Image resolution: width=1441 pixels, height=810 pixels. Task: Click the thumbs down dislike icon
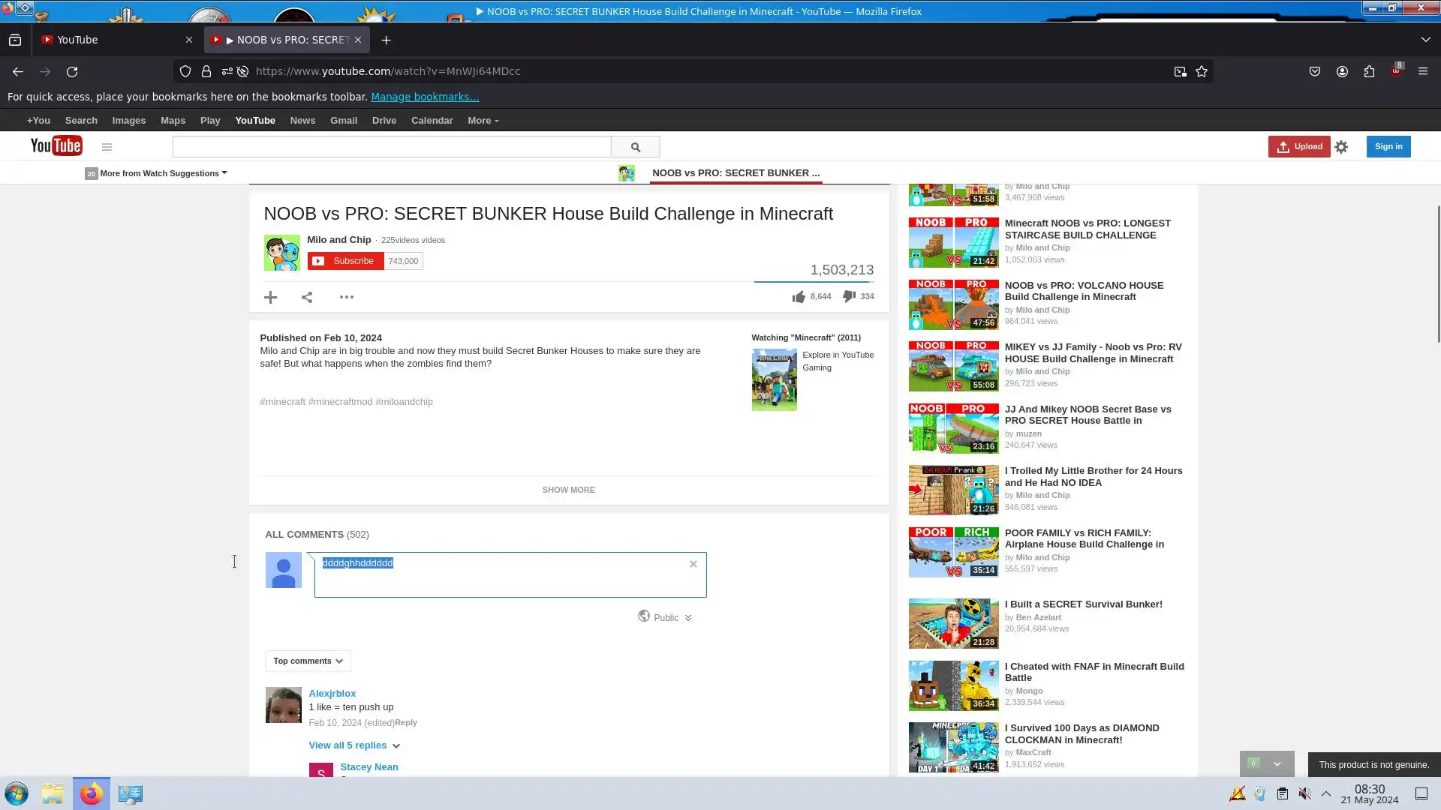[849, 296]
